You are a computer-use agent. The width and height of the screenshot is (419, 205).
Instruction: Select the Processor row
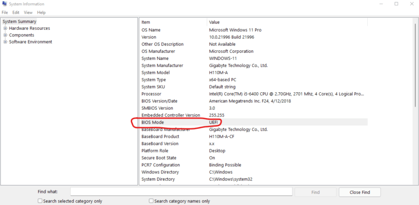(254, 94)
